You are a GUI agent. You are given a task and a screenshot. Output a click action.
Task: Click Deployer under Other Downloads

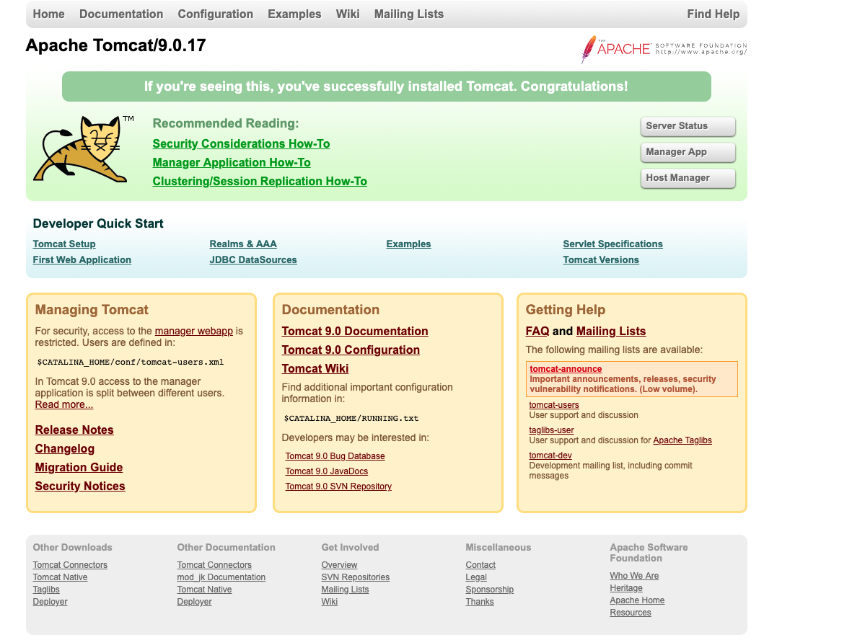(x=51, y=602)
